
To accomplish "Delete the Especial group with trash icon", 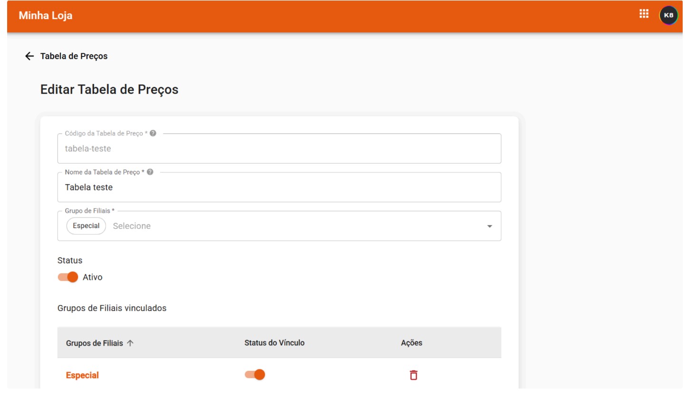I will (414, 375).
